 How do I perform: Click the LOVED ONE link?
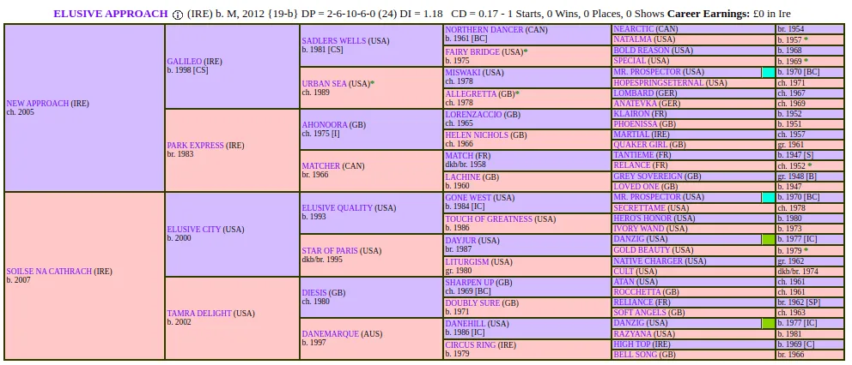coord(636,187)
